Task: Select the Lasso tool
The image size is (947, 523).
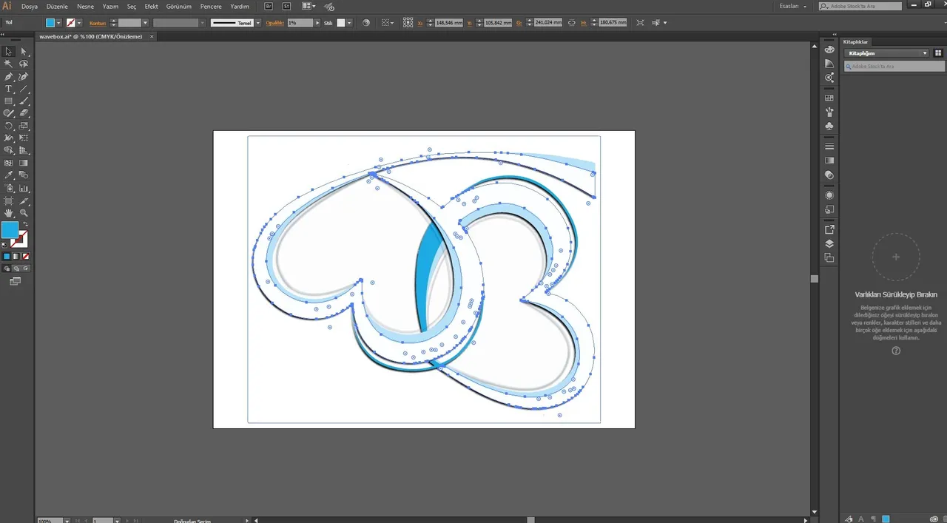Action: click(24, 64)
